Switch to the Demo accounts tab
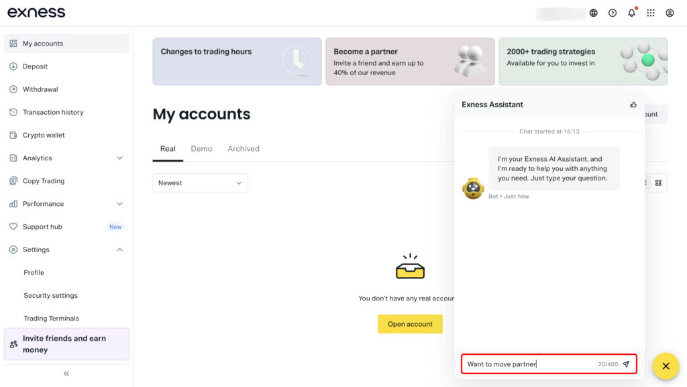687x387 pixels. point(201,149)
